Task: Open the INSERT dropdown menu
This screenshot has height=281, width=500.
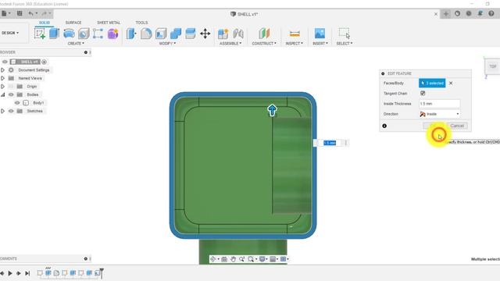Action: [x=320, y=44]
